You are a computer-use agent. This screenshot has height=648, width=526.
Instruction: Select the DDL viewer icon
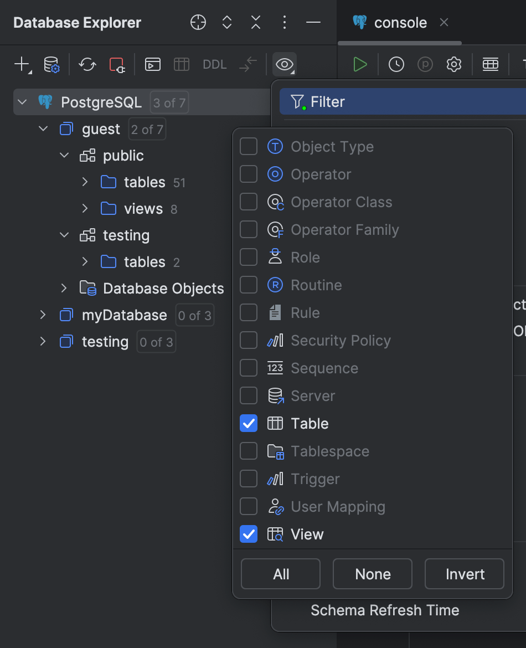pos(214,64)
